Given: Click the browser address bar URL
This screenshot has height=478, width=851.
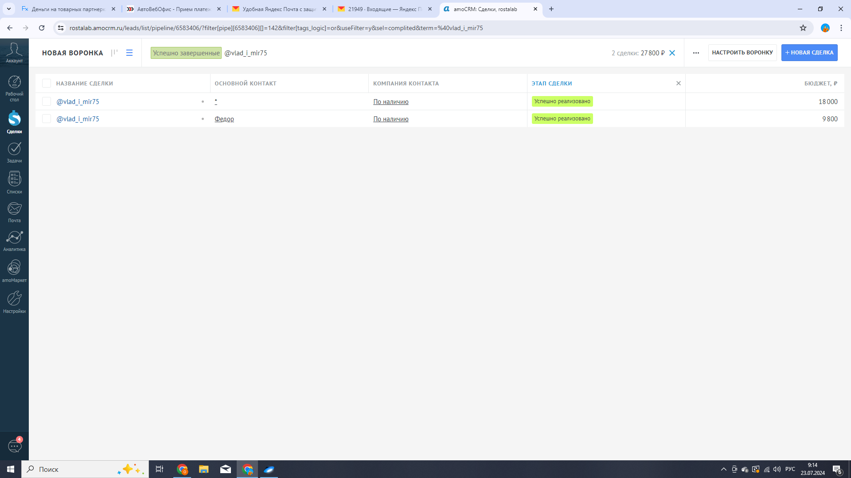Looking at the screenshot, I should [x=276, y=28].
